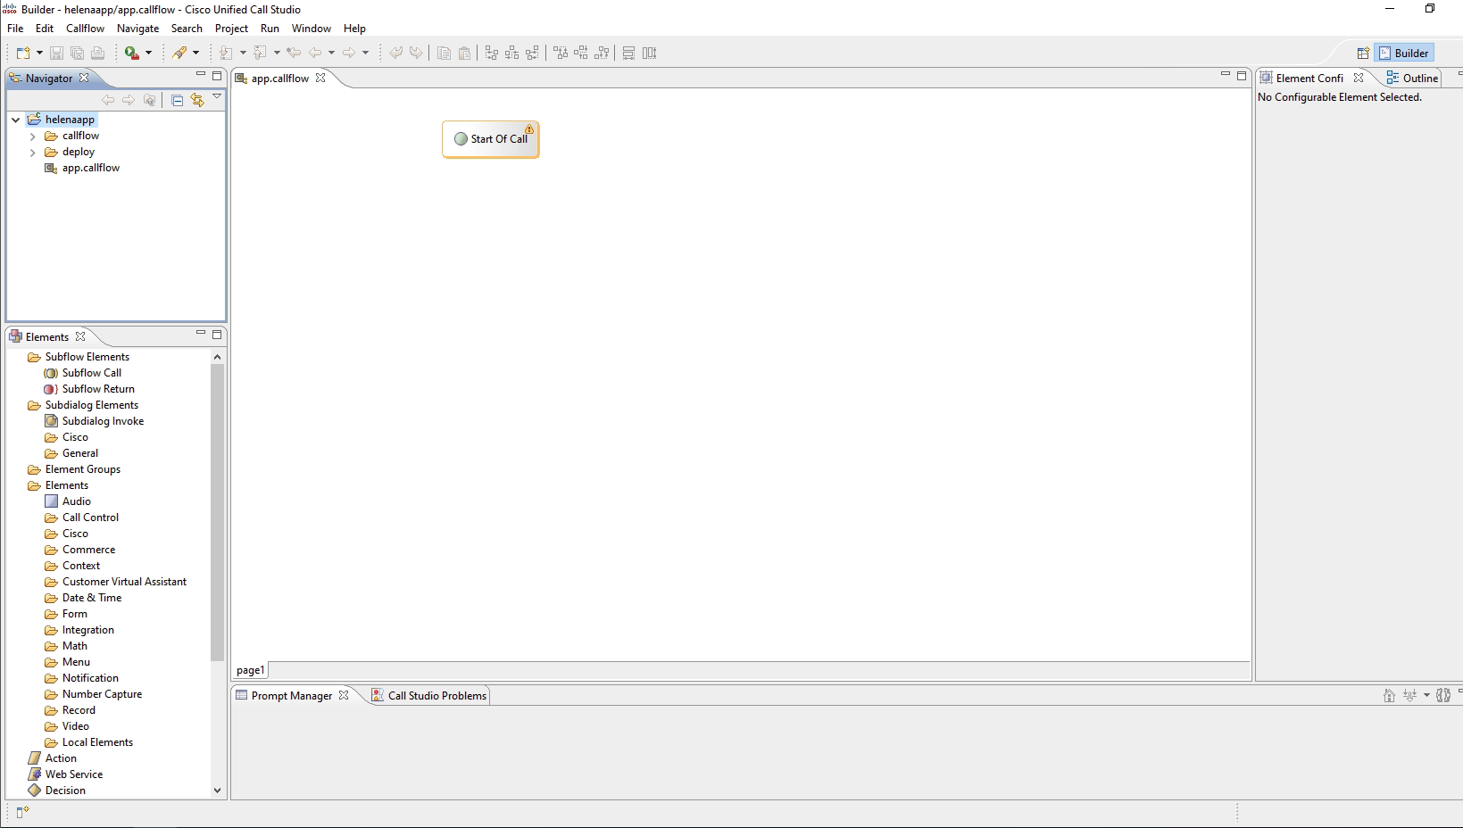1463x828 pixels.
Task: Click the Open Perspective icon
Action: coord(1363,54)
